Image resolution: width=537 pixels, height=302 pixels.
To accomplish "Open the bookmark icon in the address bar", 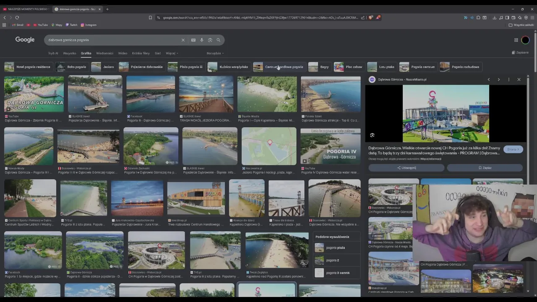I will [150, 18].
